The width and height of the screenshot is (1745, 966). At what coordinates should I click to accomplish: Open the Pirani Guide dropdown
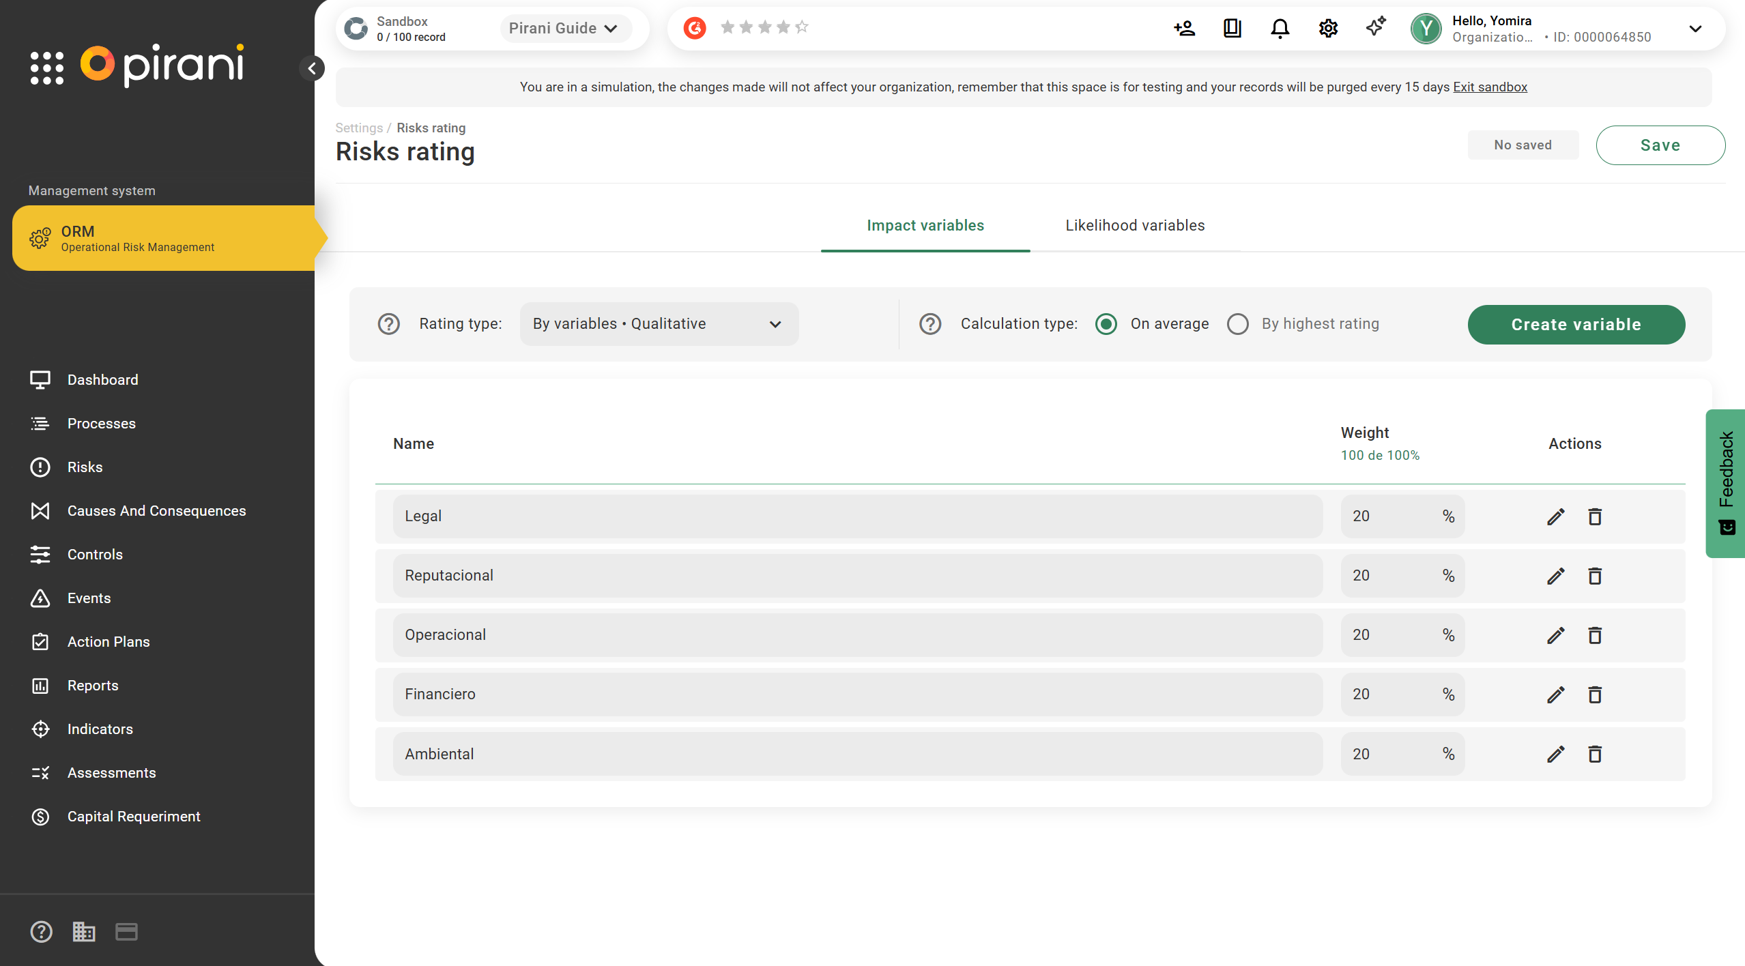(564, 29)
